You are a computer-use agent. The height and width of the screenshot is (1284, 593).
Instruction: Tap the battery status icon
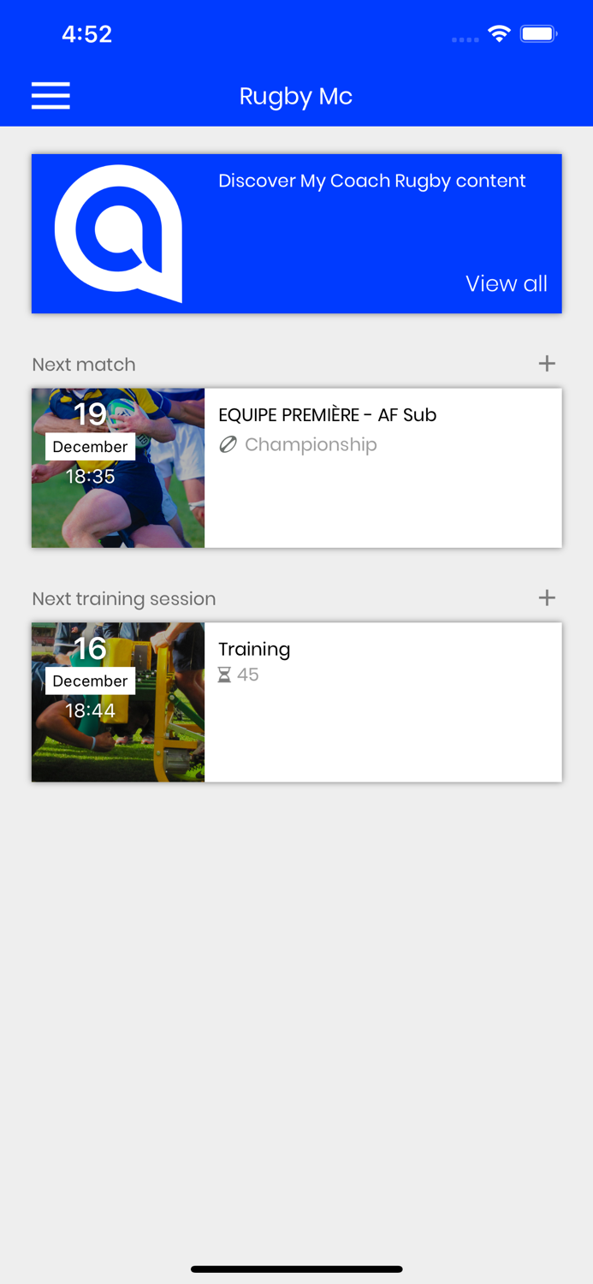[538, 34]
